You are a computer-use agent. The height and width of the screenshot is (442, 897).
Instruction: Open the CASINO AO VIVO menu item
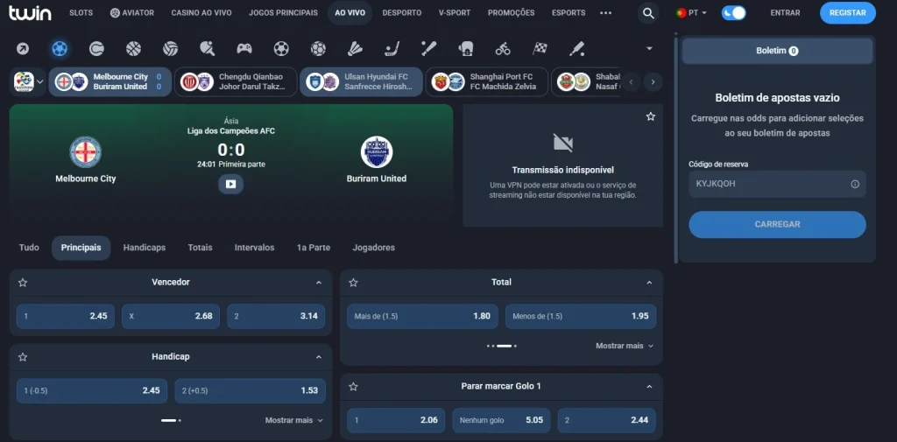coord(201,12)
